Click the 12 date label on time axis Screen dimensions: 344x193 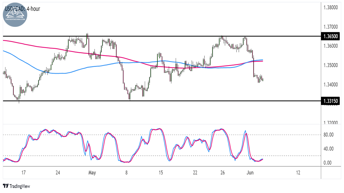[298, 173]
